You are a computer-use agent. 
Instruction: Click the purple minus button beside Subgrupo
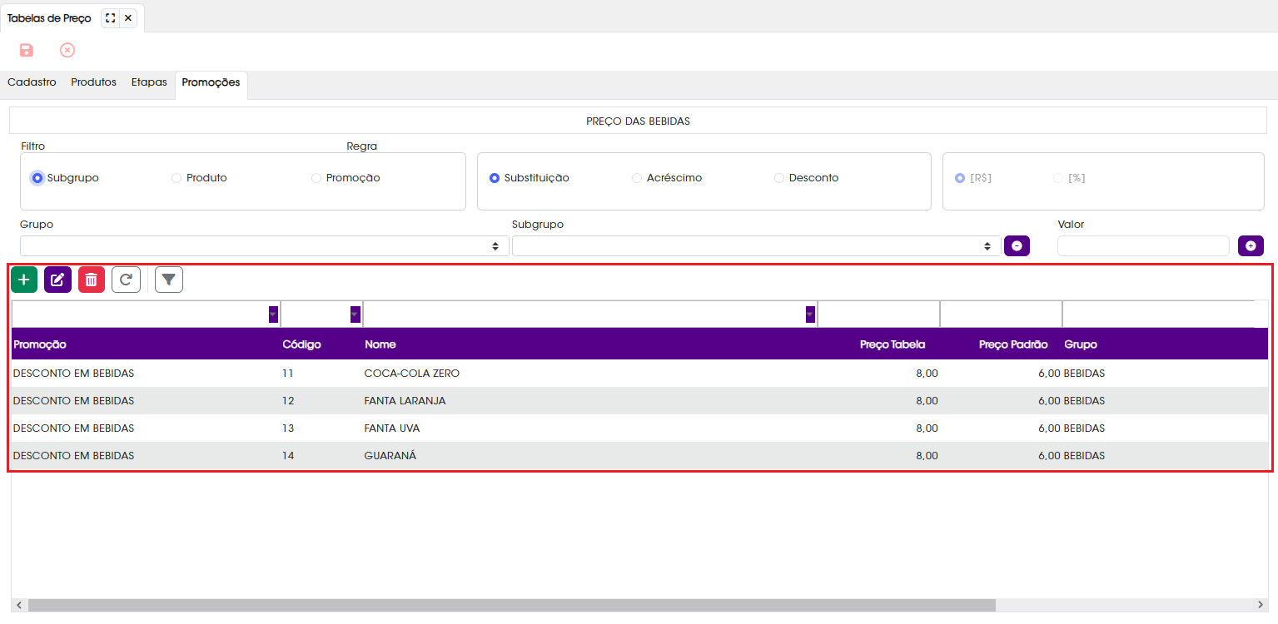[1017, 245]
